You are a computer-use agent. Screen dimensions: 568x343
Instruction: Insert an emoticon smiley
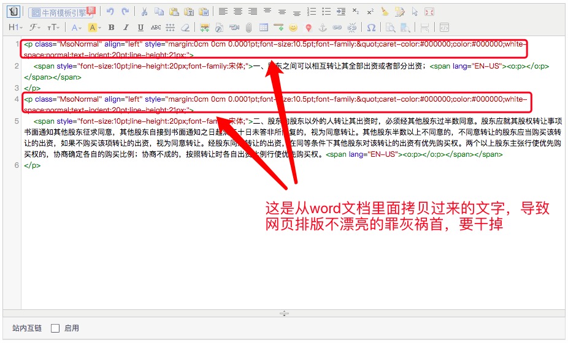point(293,28)
